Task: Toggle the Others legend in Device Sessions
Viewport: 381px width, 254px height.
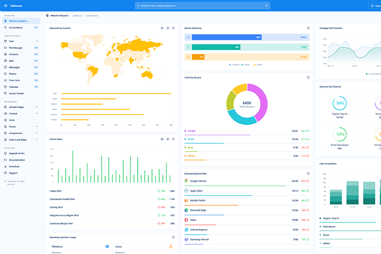Action: click(x=259, y=65)
